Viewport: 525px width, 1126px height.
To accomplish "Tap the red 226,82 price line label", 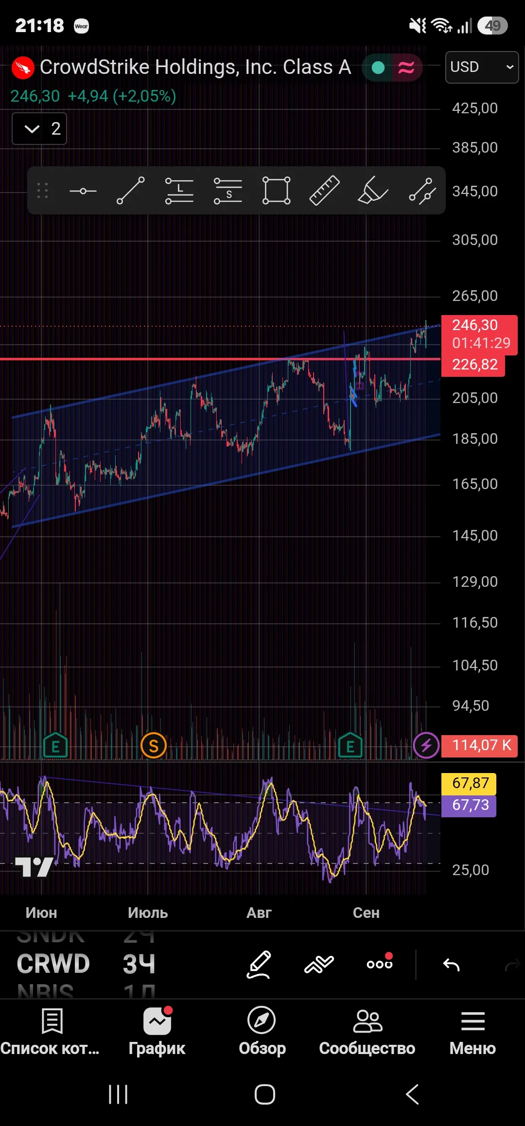I will (x=473, y=365).
